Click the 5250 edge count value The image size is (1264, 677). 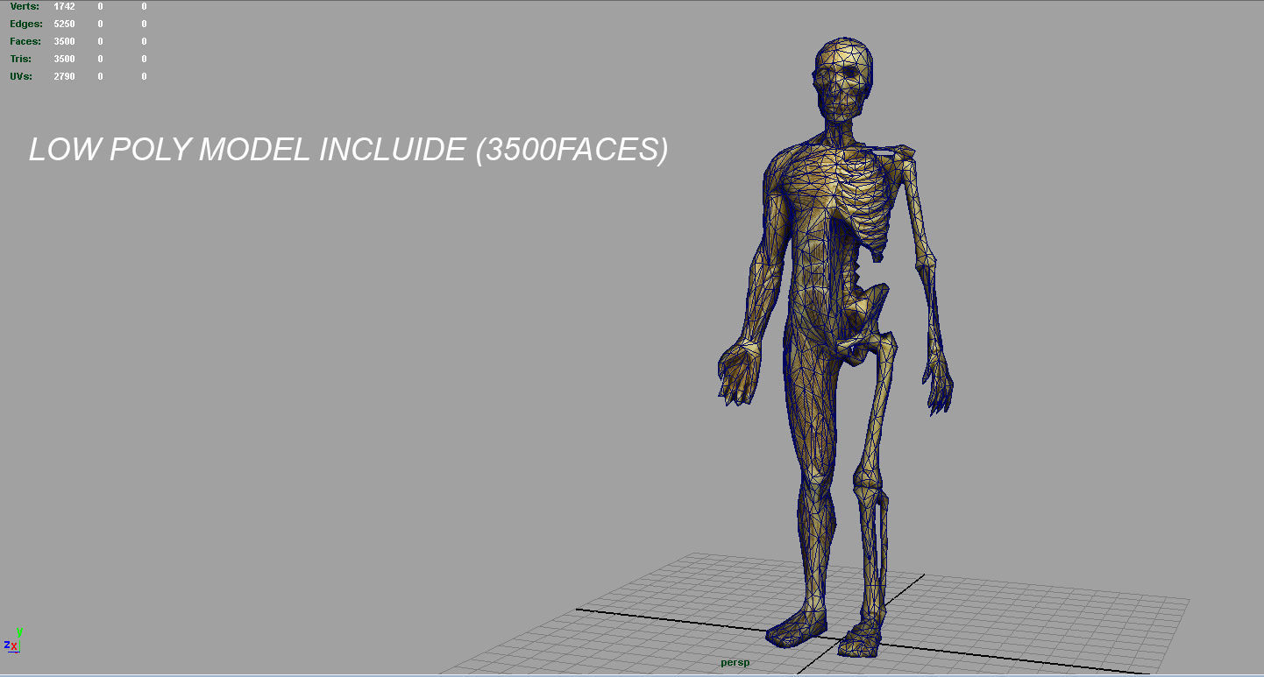pos(64,24)
